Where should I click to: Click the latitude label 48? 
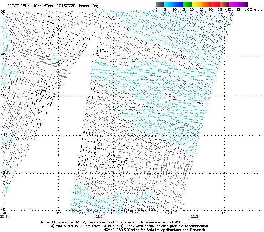coord(3,54)
